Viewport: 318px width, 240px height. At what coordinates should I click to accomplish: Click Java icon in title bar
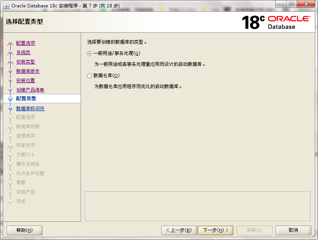tap(6, 6)
